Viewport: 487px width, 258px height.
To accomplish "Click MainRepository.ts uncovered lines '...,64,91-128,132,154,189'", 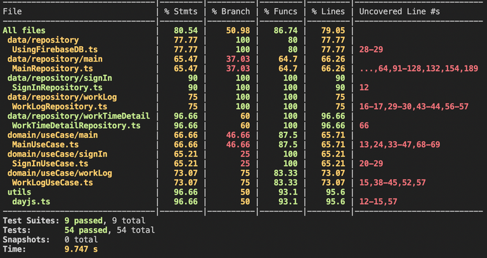I will 419,68.
